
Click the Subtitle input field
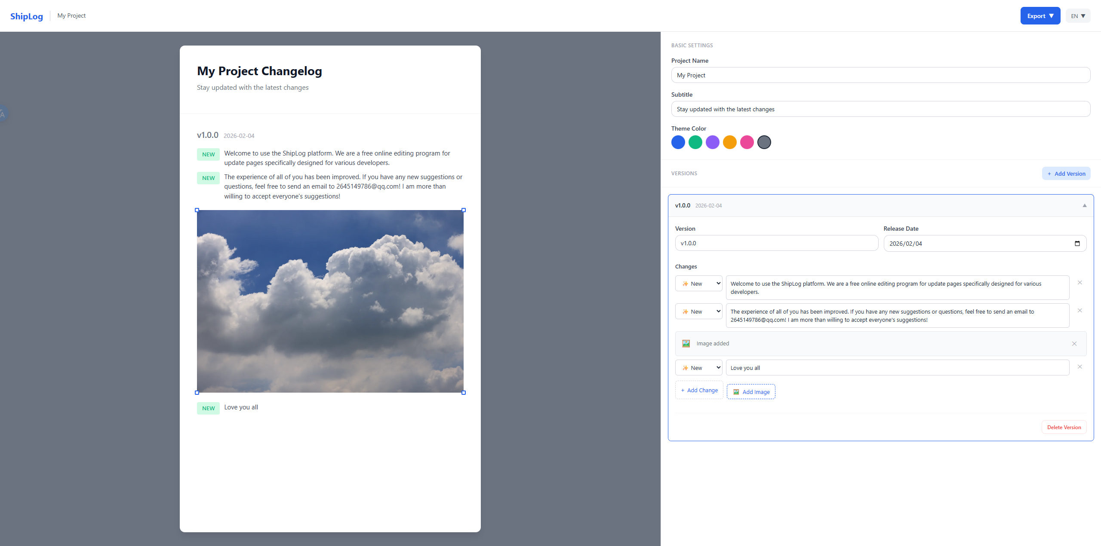(x=880, y=109)
